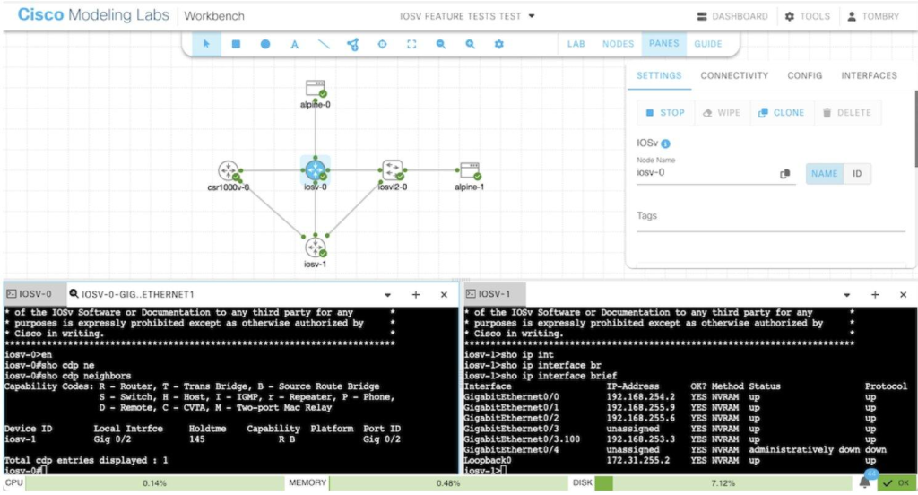
Task: Select the csr1000v-0 router node
Action: tap(229, 170)
